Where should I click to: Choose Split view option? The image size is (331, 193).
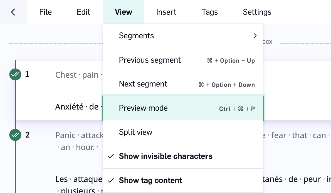(x=183, y=132)
